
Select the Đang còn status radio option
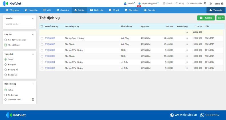click(6, 64)
